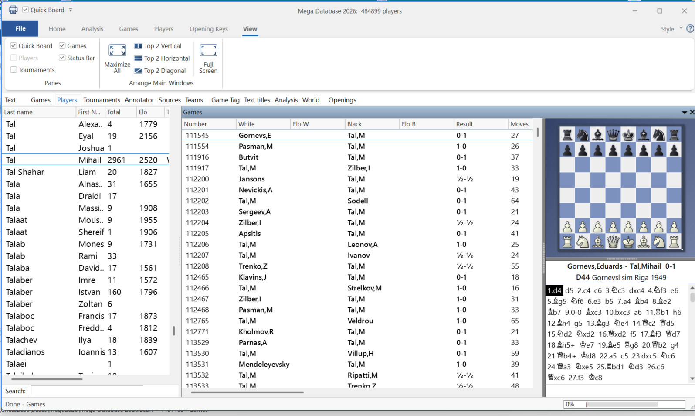Switch to the Opening Keys ribbon tab
The height and width of the screenshot is (416, 695).
209,29
